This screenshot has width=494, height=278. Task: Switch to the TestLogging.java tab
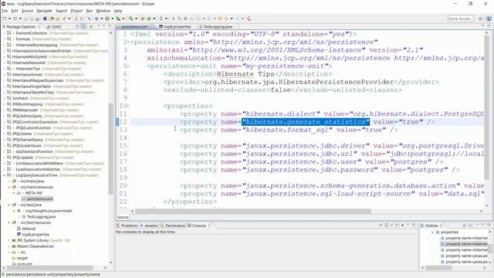tap(218, 27)
